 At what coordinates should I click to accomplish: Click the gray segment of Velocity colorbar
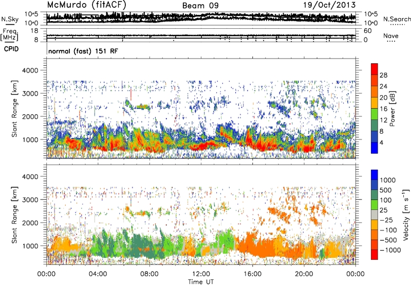point(375,215)
